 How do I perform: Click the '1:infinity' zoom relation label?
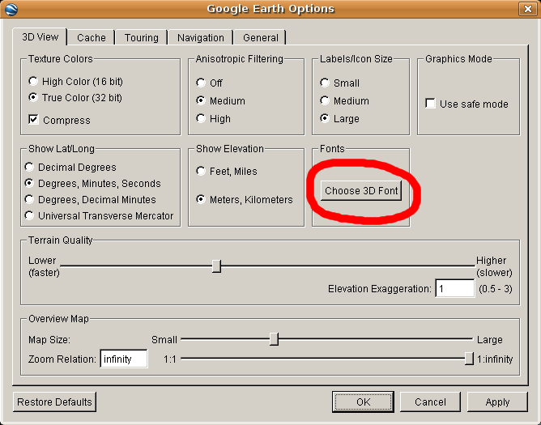point(495,359)
